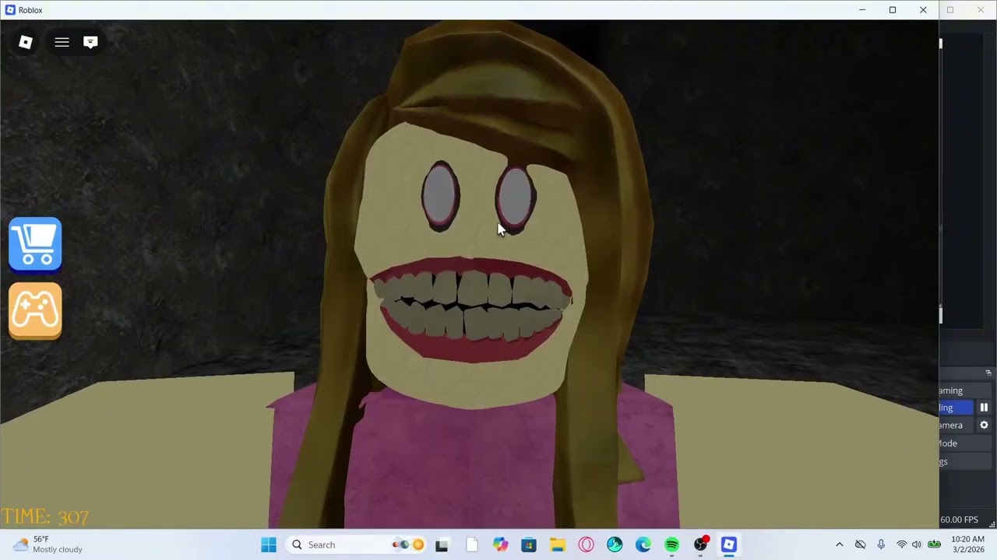Click the TIME: 307 counter
The height and width of the screenshot is (560, 997).
tap(45, 517)
